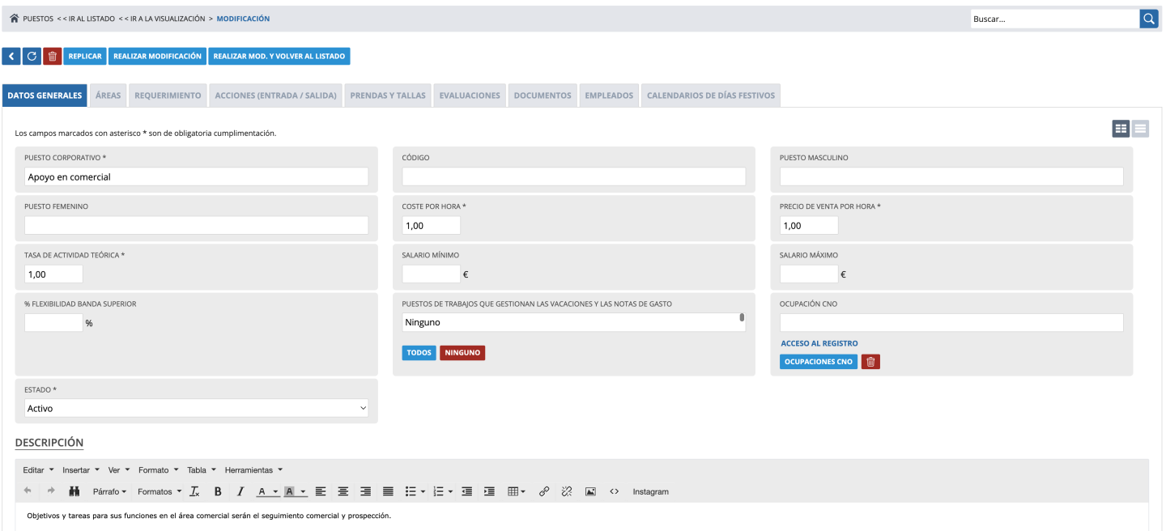The height and width of the screenshot is (531, 1166).
Task: Remove the CNO occupation with red trash icon
Action: pos(870,362)
